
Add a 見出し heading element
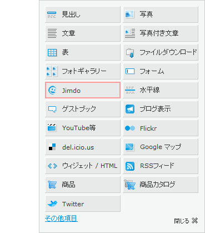coord(83,14)
